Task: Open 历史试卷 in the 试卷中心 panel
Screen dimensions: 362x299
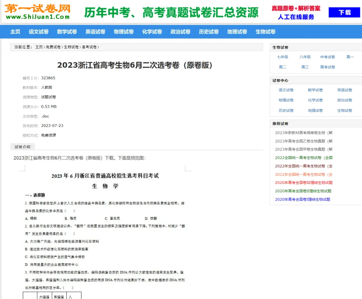Action: coord(286,111)
